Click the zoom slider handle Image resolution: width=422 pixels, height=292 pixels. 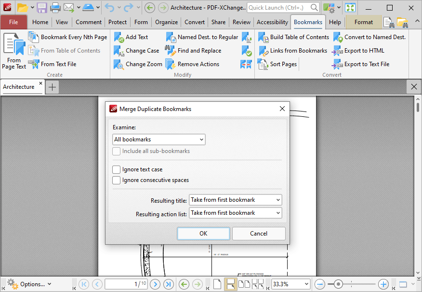(339, 284)
